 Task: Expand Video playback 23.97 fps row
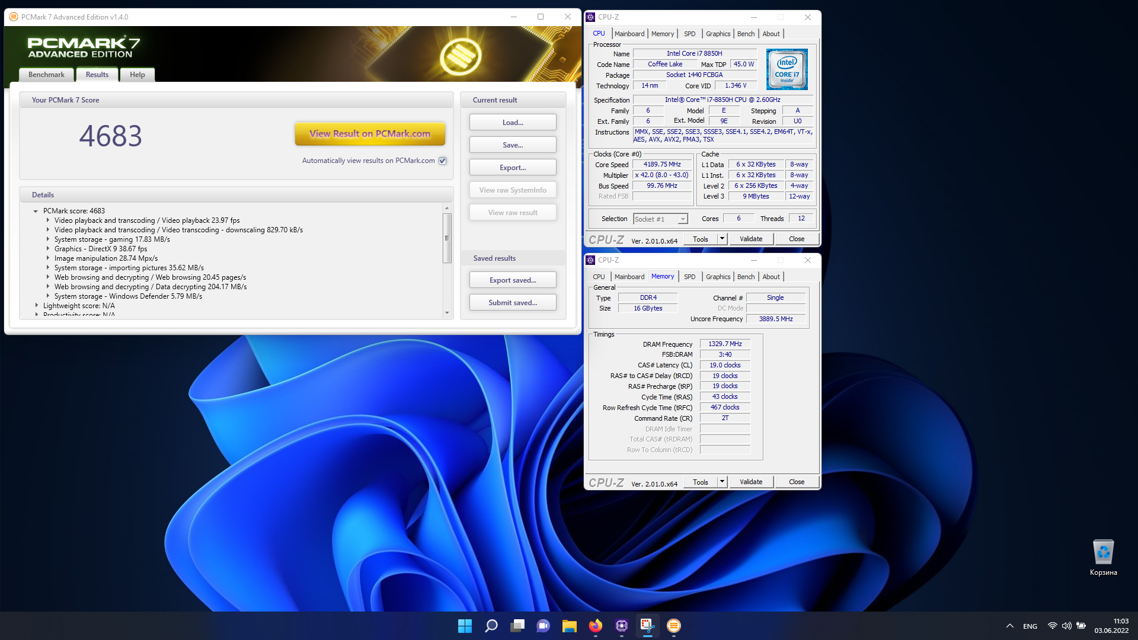(x=48, y=220)
